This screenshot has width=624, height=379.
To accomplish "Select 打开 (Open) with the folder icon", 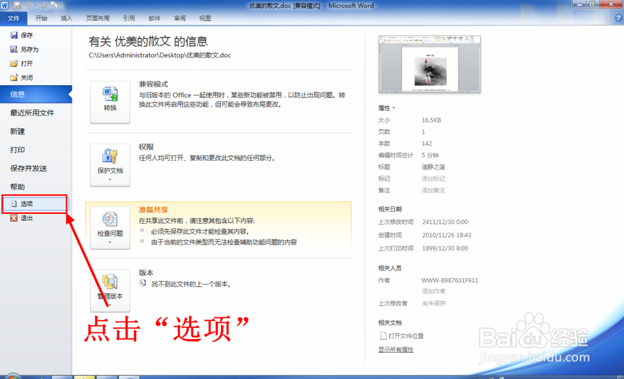I will 25,63.
